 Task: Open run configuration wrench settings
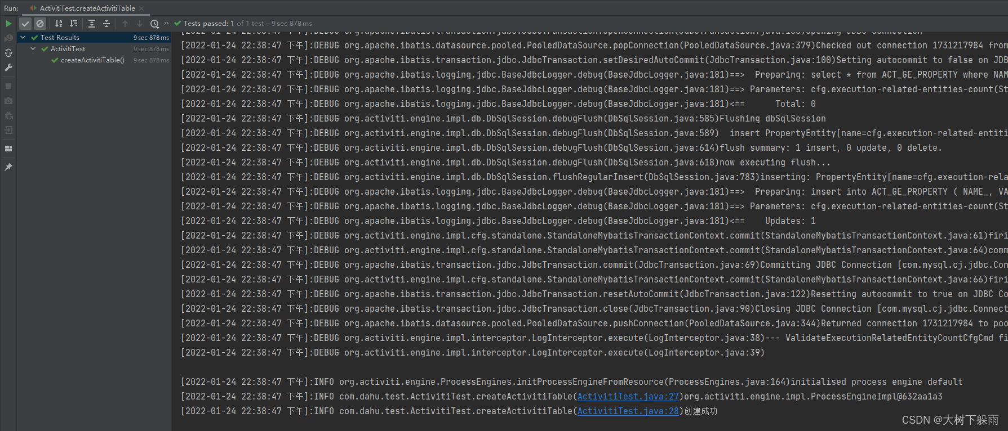(8, 68)
